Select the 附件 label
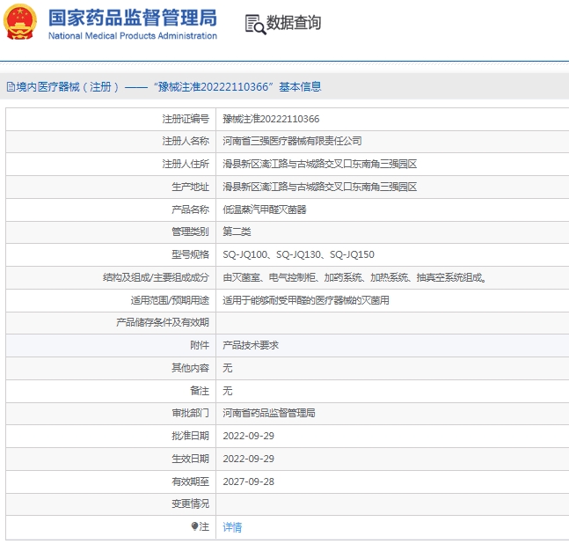Screen dimensions: 569x544 coord(200,345)
